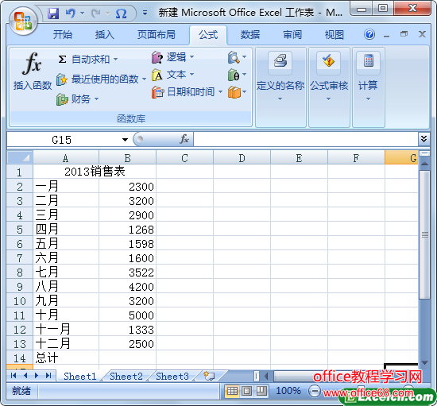Click vertical scrollbar down arrow
Image resolution: width=437 pixels, height=406 pixels.
pos(424,362)
